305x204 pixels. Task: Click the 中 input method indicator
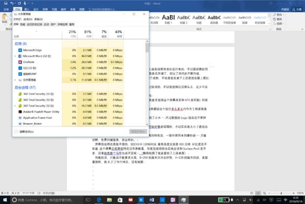(286, 200)
